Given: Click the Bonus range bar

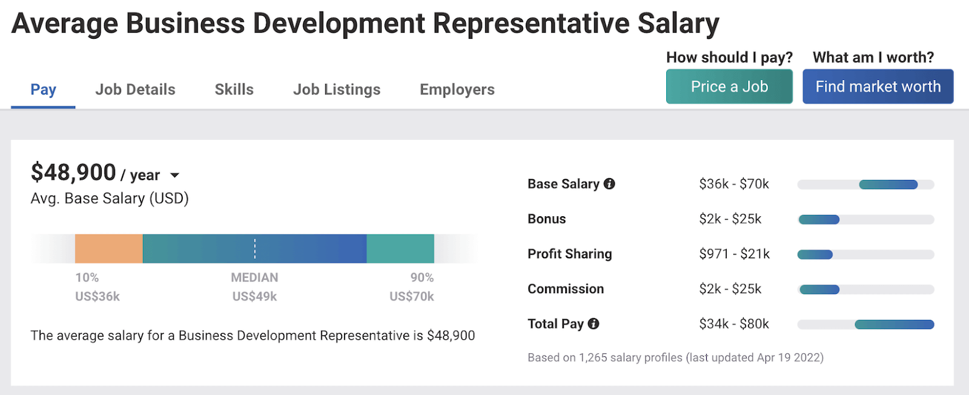Looking at the screenshot, I should tap(865, 219).
